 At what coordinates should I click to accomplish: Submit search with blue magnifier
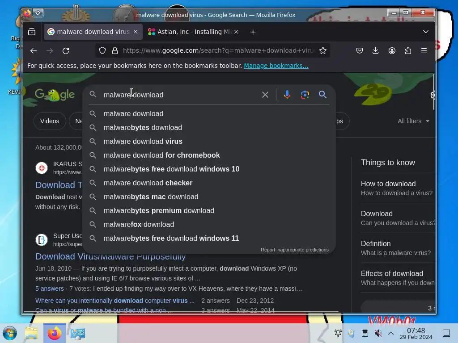[323, 95]
